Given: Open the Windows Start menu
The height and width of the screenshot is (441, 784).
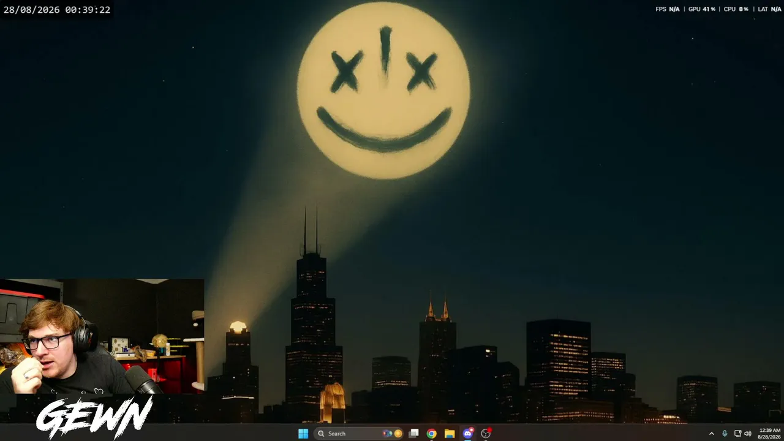Looking at the screenshot, I should click(303, 434).
